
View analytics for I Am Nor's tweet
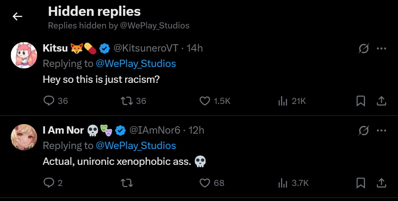[283, 183]
